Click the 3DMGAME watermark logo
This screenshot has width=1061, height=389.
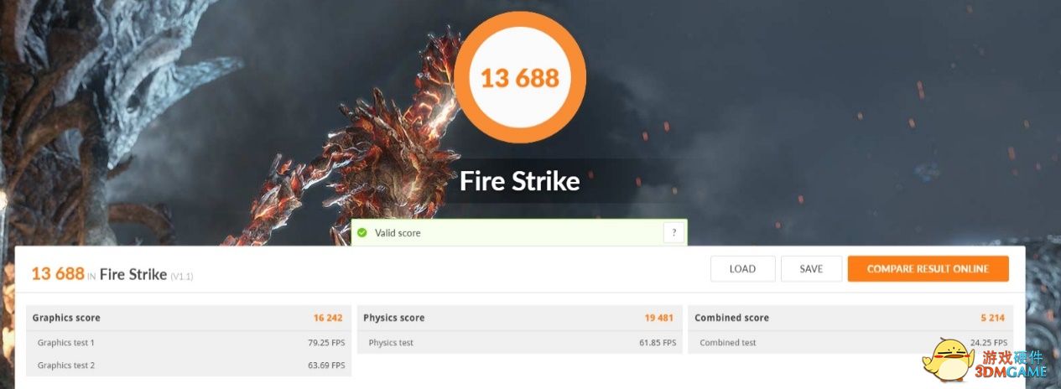(x=986, y=360)
